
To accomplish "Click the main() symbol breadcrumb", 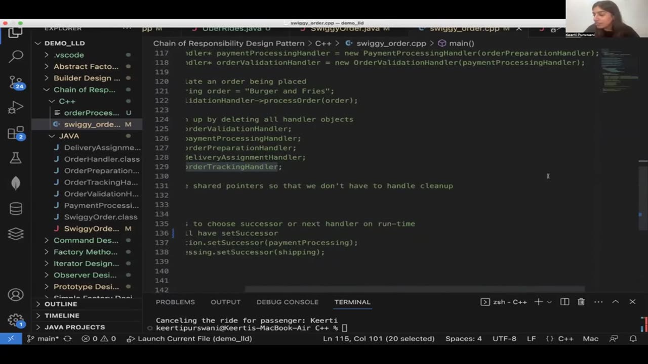I will click(456, 43).
